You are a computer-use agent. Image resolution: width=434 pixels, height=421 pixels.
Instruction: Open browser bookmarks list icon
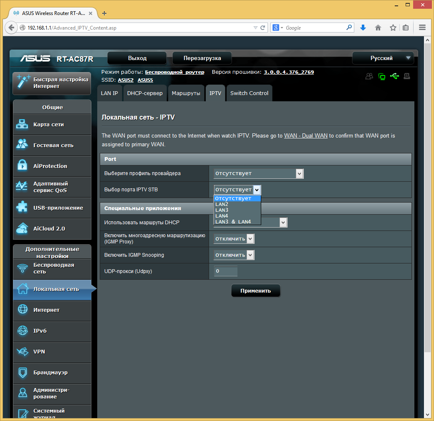coord(406,28)
